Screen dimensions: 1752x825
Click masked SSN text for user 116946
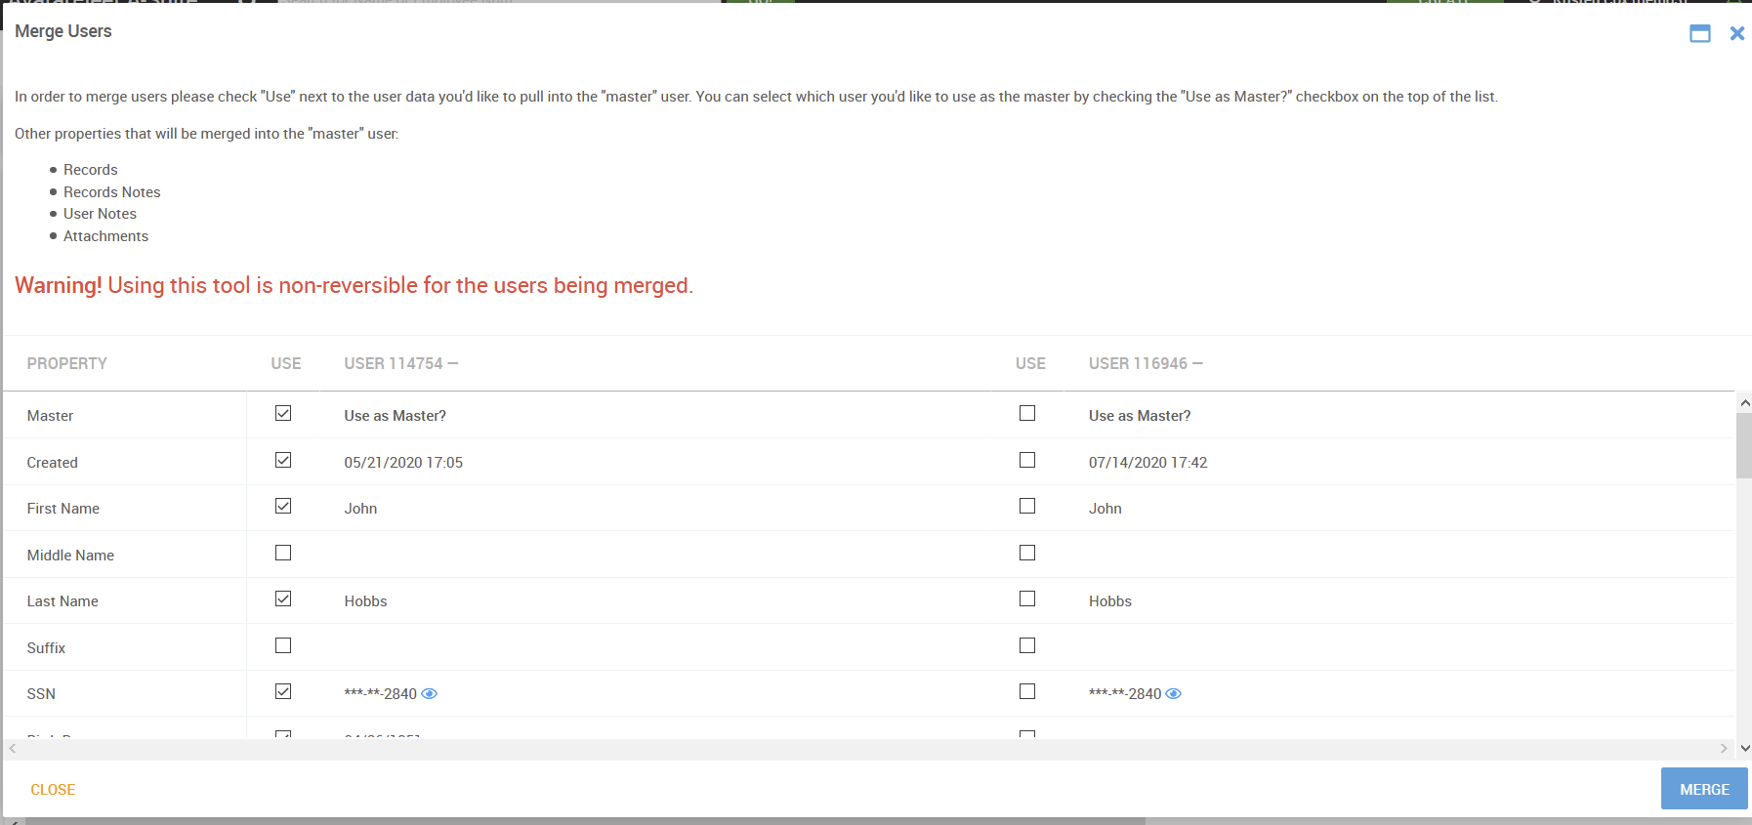click(x=1125, y=694)
